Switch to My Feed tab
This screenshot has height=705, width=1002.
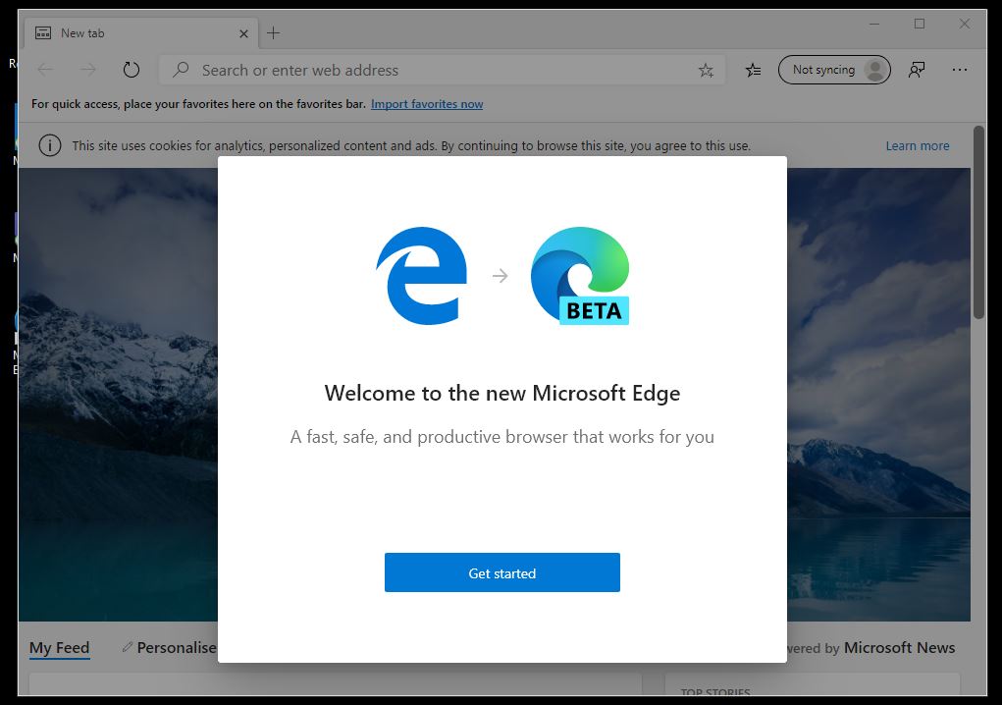(60, 648)
